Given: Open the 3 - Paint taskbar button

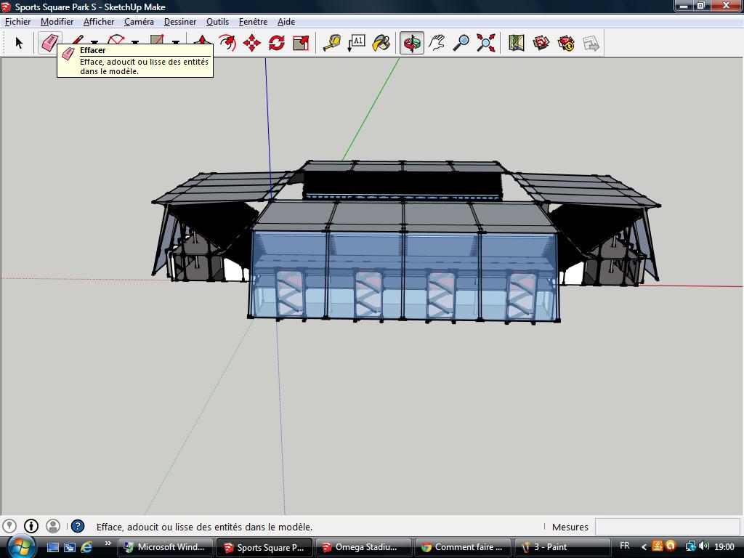Looking at the screenshot, I should [x=562, y=547].
